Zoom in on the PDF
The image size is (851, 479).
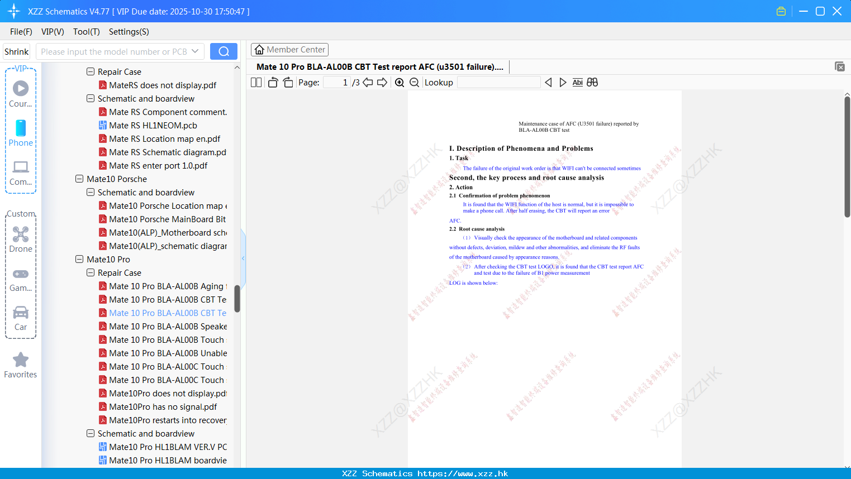(400, 83)
